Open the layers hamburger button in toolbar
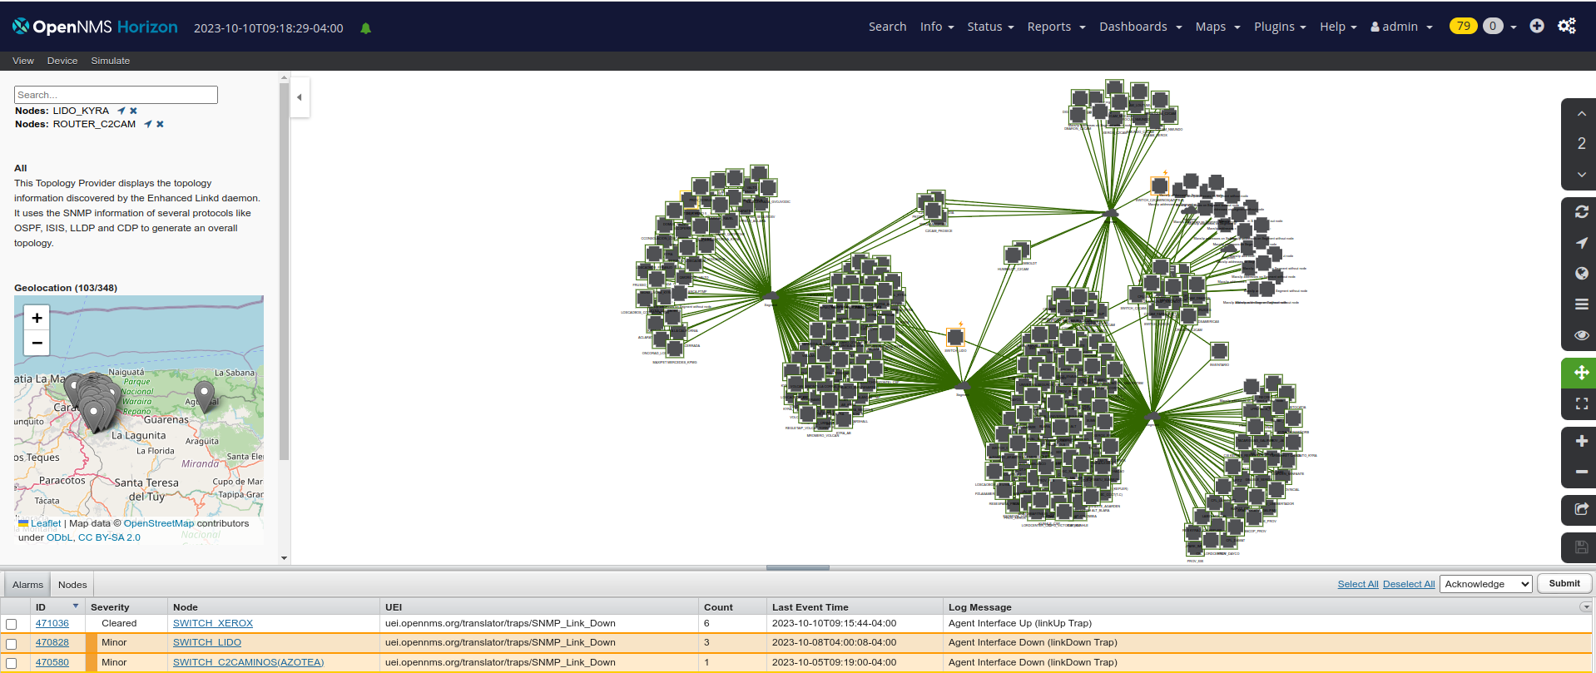 pos(1581,304)
